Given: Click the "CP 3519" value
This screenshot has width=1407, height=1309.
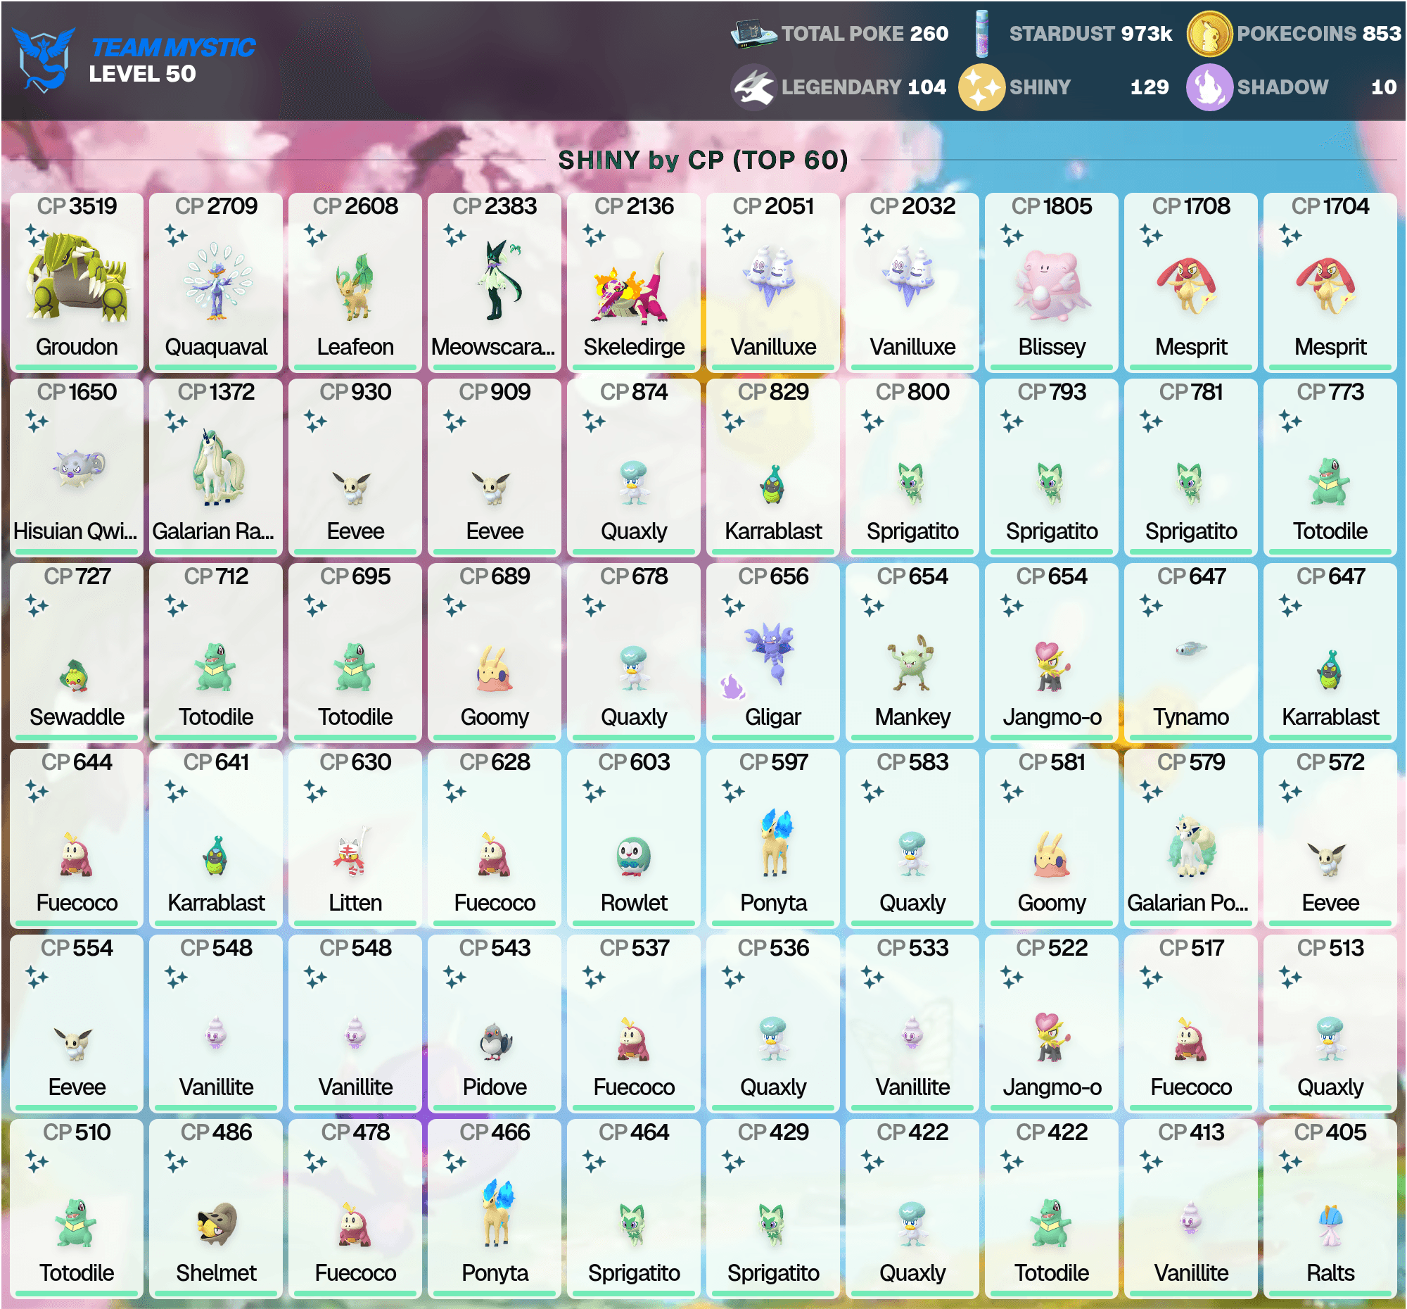Looking at the screenshot, I should click(77, 206).
